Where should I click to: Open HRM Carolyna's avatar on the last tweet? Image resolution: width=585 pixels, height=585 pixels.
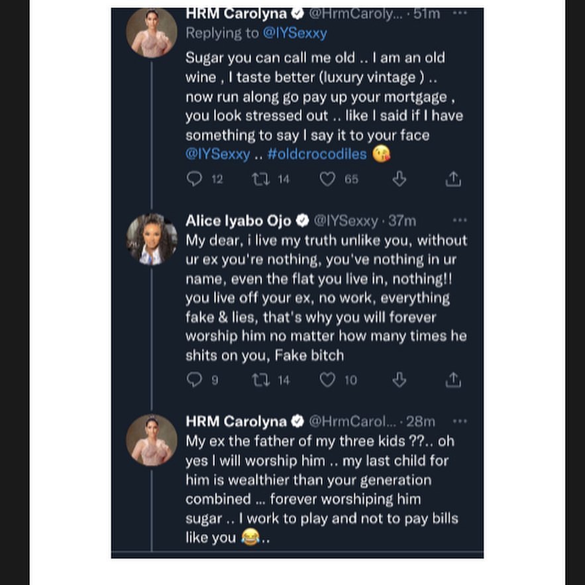[152, 440]
